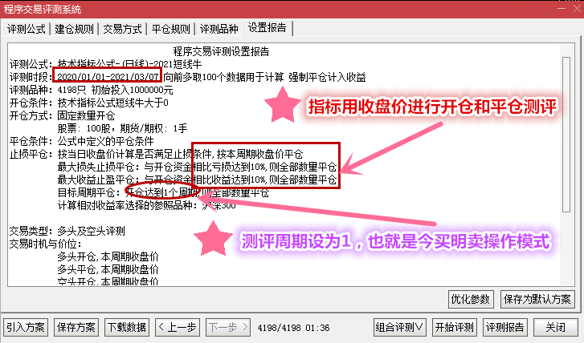Click the 下载数据 button
The width and height of the screenshot is (584, 343).
point(127,328)
